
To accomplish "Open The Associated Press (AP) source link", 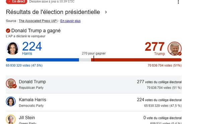I will point(38,21).
